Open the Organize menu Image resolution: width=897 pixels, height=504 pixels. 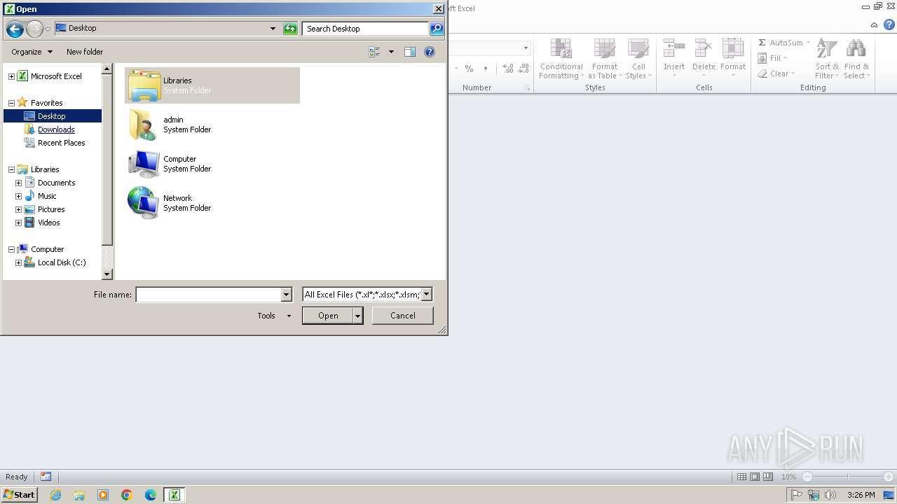[x=32, y=52]
